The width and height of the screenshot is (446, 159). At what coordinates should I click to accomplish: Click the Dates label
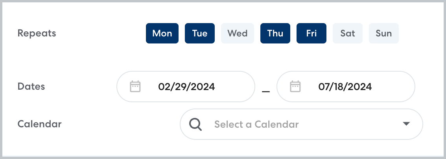pos(31,87)
